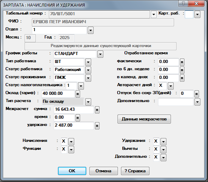Screen dimensions: 208x182
Task: Open Статус работника dropdown
Action: point(88,70)
